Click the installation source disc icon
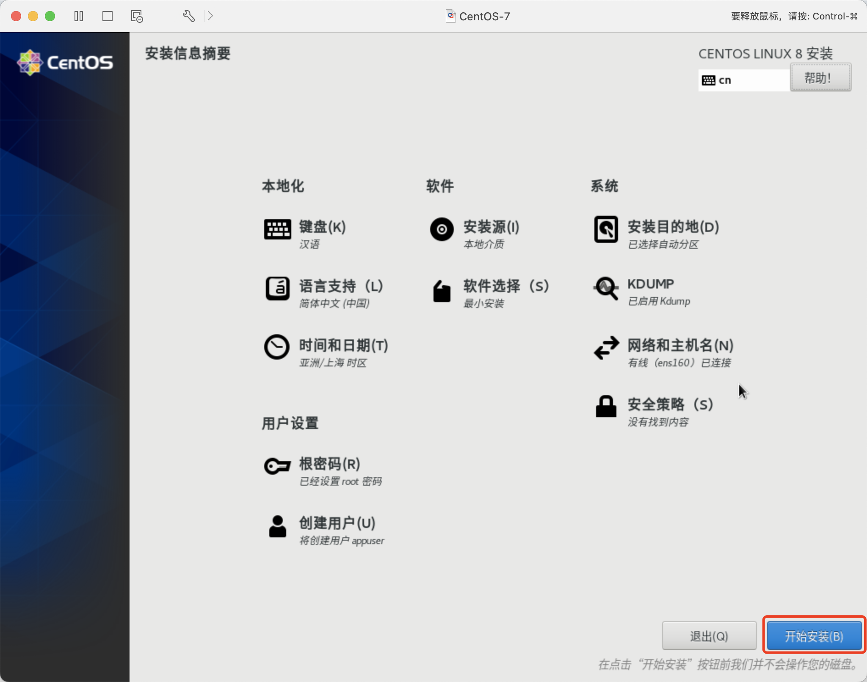 coord(442,229)
